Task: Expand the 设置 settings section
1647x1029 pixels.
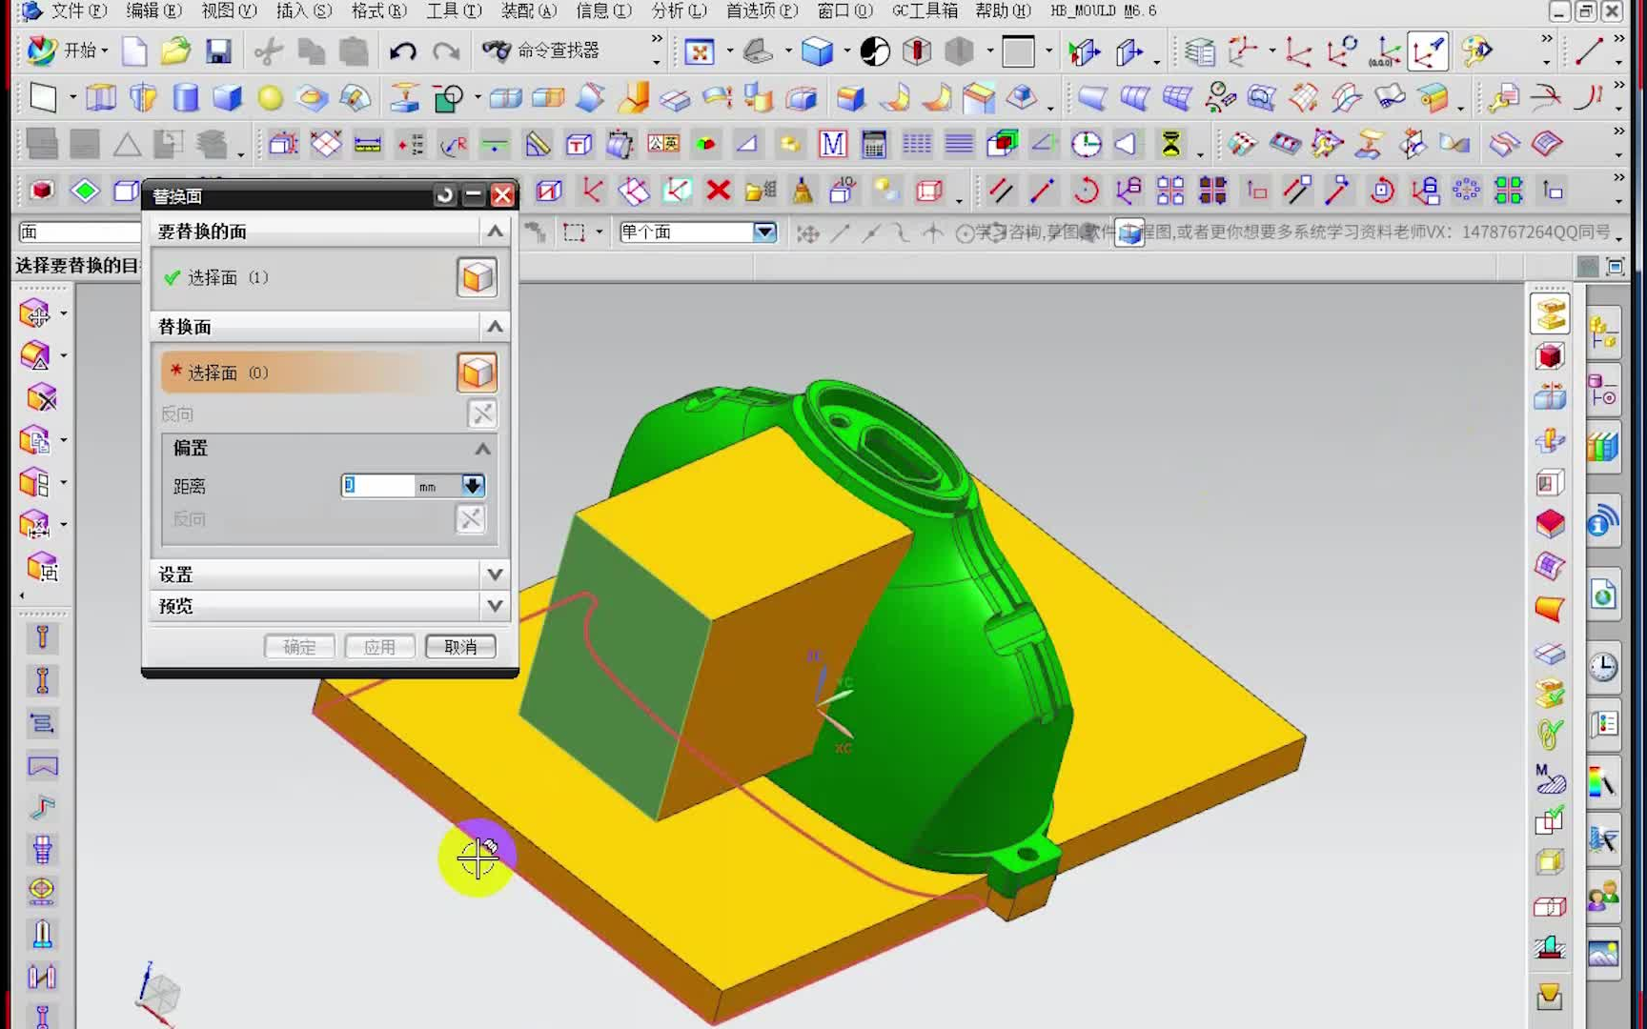Action: (x=495, y=574)
